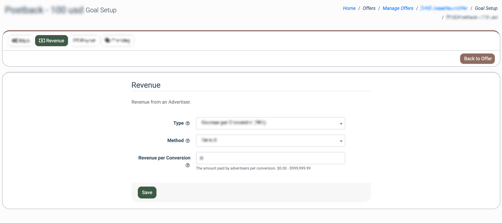Viewport: 502px width, 223px height.
Task: Click the help icon beside Method
Action: pos(188,141)
